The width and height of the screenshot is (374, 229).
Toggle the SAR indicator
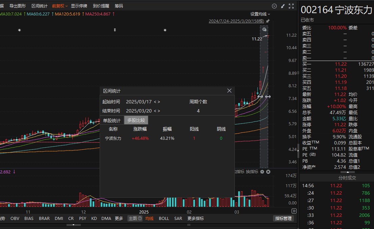point(178,218)
